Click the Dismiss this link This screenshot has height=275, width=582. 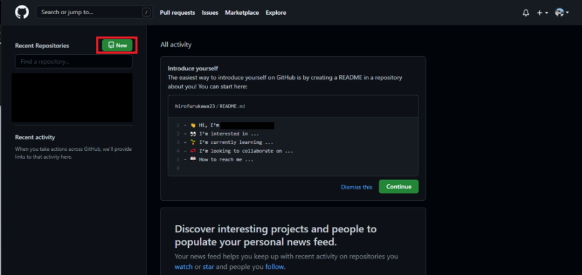point(357,187)
